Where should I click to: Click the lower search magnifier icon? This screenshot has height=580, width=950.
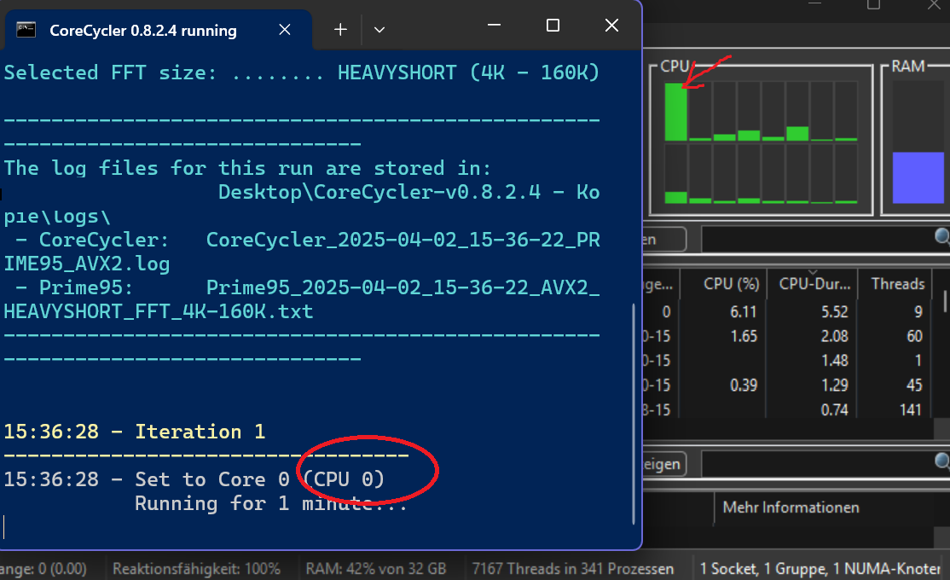click(x=942, y=462)
